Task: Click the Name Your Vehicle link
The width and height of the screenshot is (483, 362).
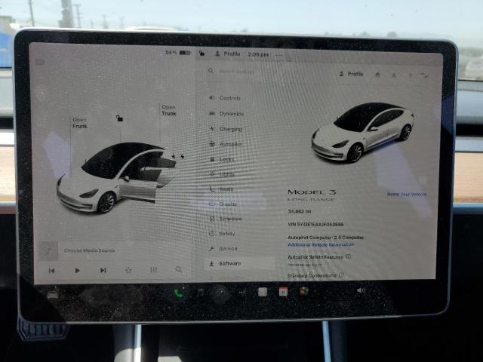Action: click(x=407, y=195)
